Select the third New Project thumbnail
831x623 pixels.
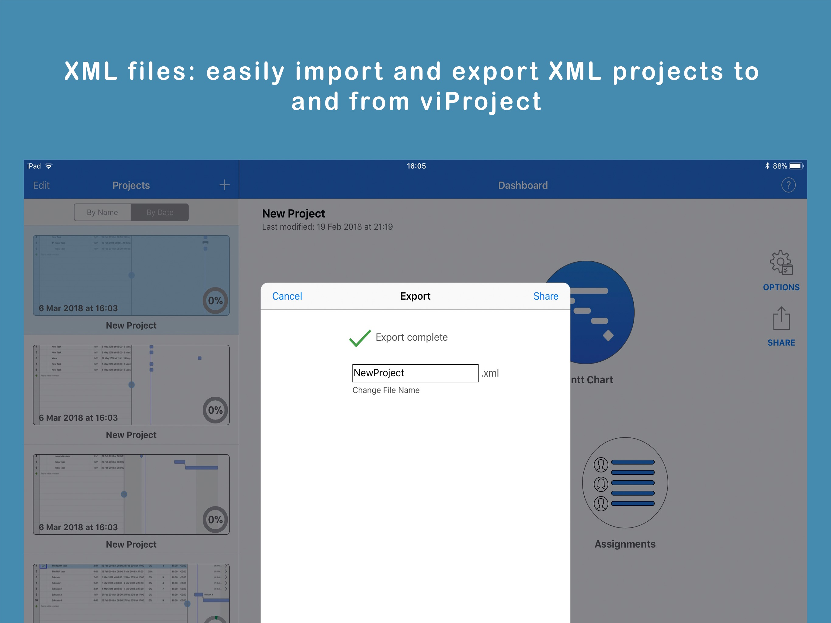pyautogui.click(x=131, y=495)
